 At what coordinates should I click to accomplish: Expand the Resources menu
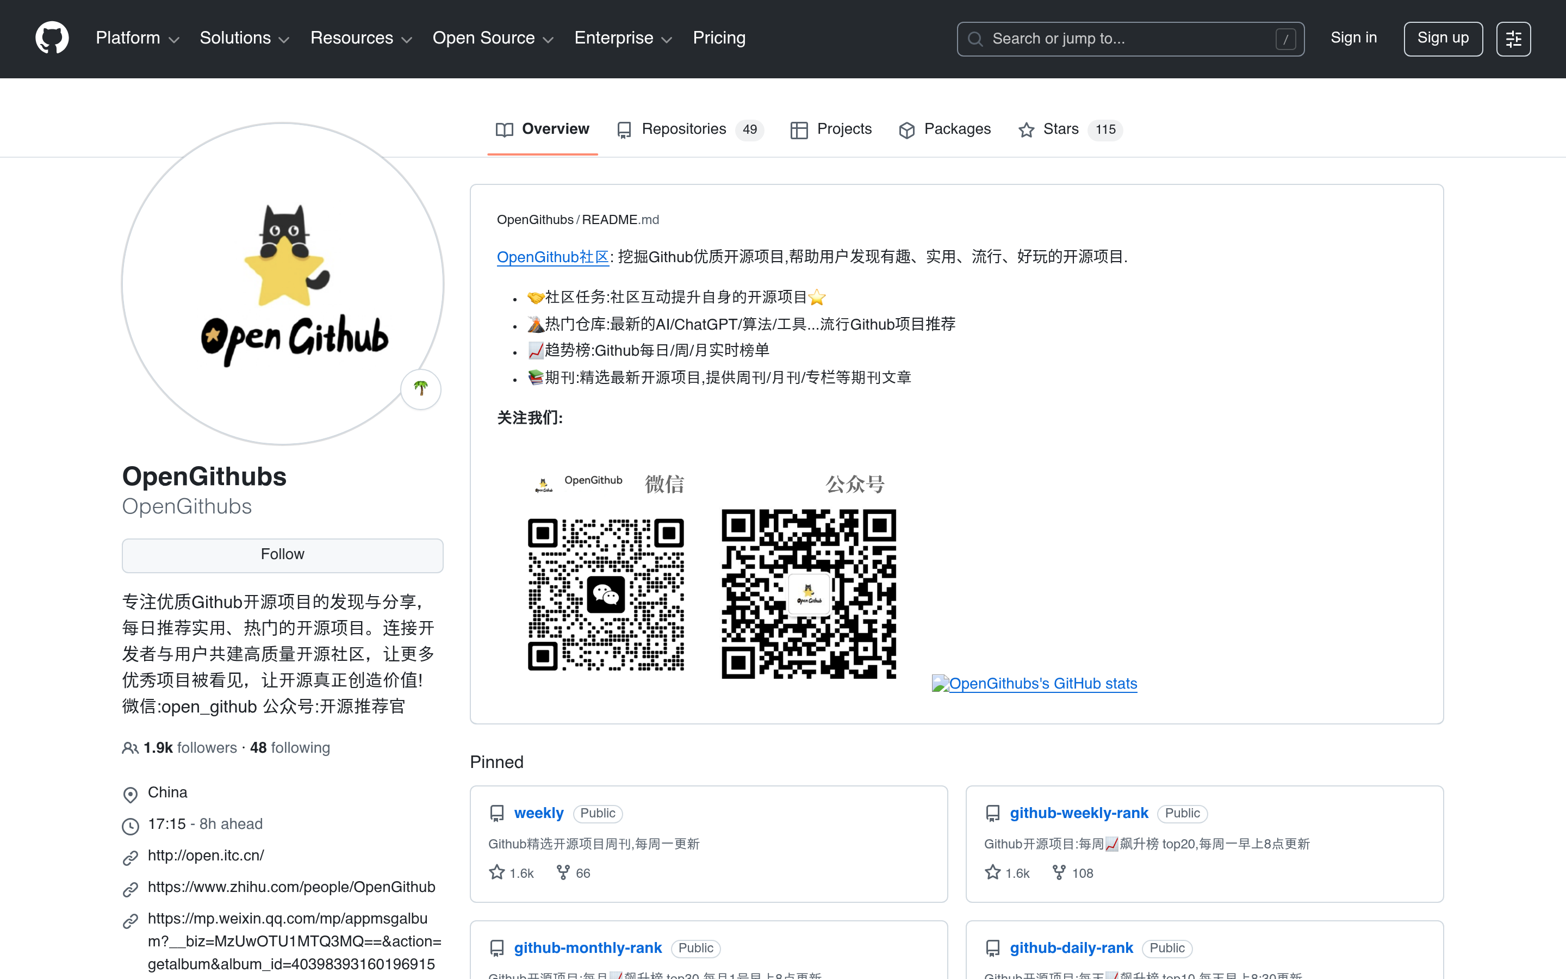pyautogui.click(x=361, y=38)
